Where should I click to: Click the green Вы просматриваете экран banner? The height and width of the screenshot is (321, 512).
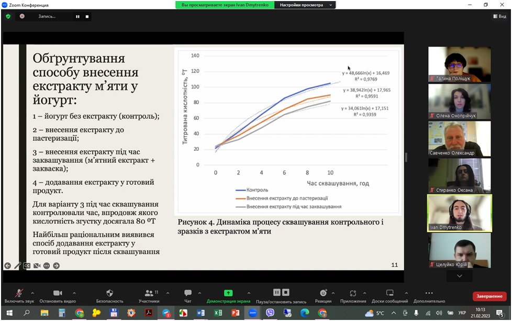[225, 5]
